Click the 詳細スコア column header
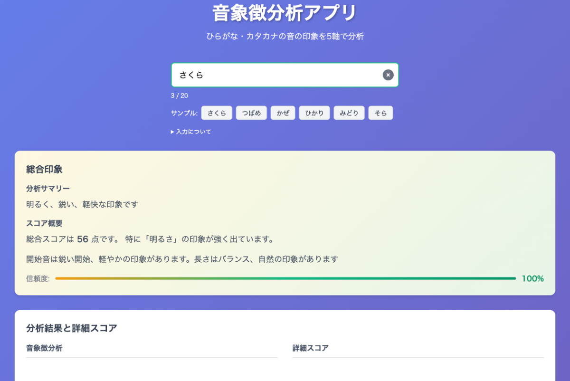The width and height of the screenshot is (570, 381). [311, 348]
